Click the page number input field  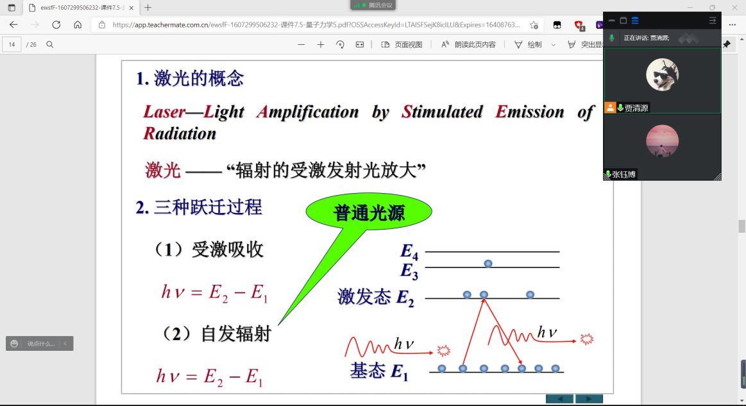point(12,44)
